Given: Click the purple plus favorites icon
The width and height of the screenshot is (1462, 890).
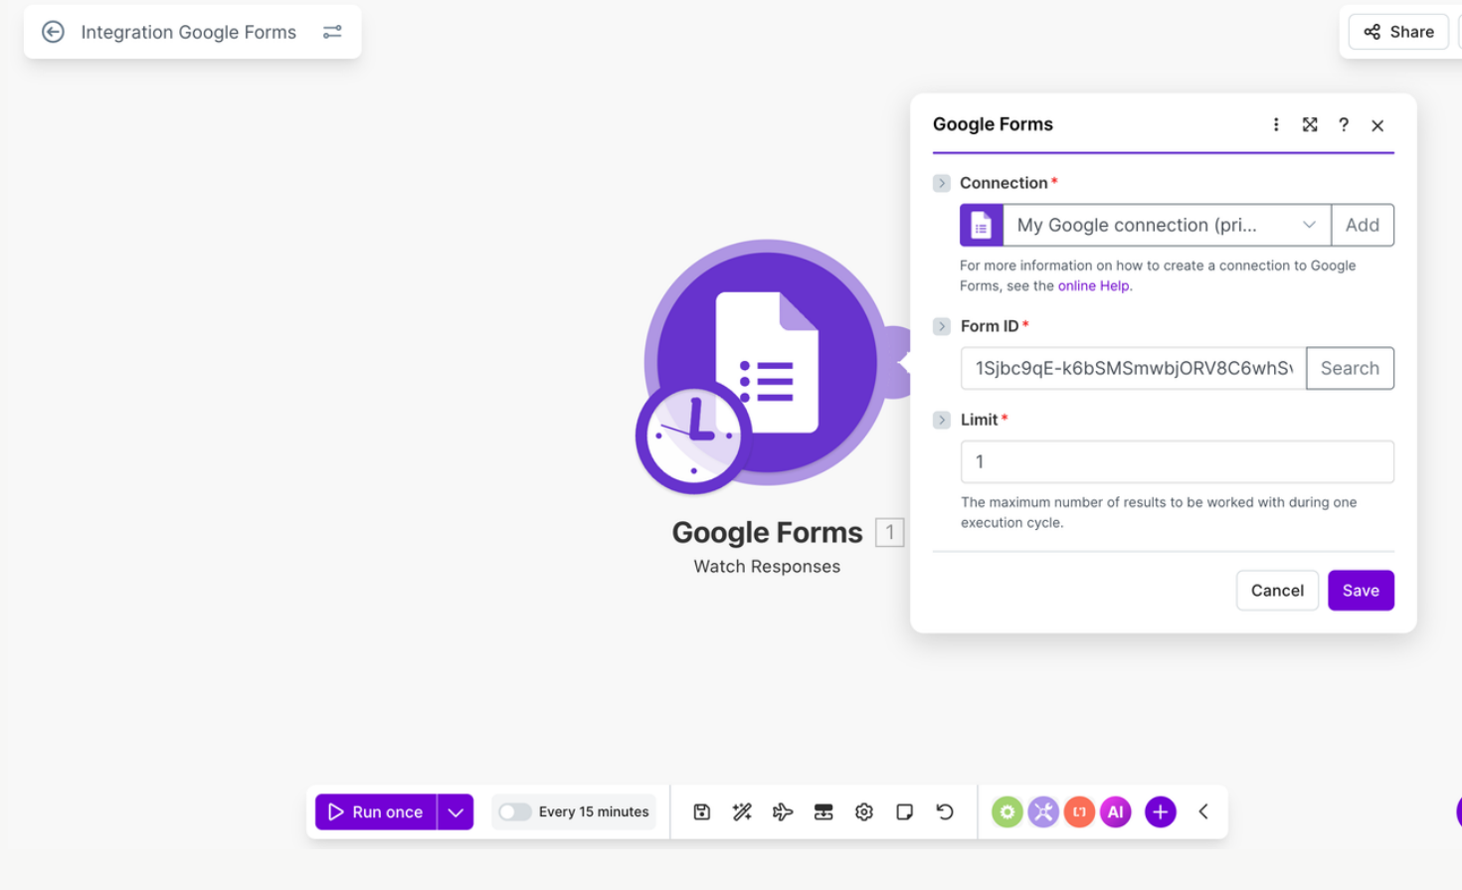Looking at the screenshot, I should [x=1161, y=811].
